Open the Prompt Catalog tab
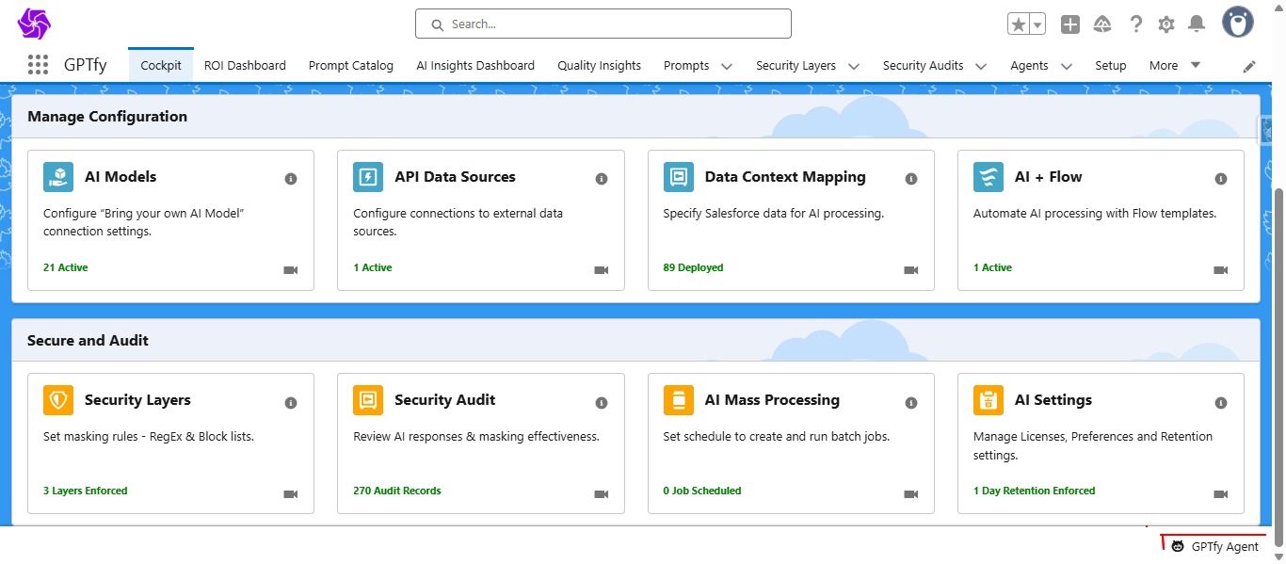This screenshot has height=564, width=1286. pos(351,65)
